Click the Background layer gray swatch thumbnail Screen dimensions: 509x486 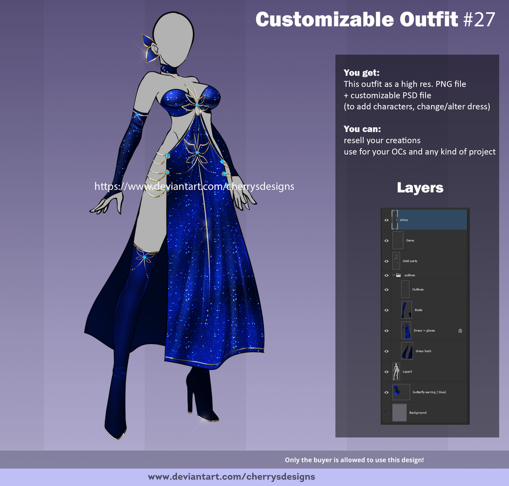pos(399,412)
